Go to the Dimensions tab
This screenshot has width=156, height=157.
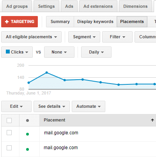pos(135,6)
